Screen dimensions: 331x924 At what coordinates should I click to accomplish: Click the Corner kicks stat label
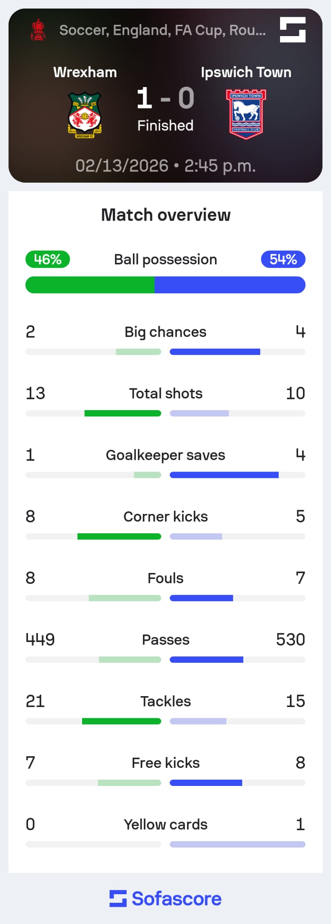[x=165, y=517]
